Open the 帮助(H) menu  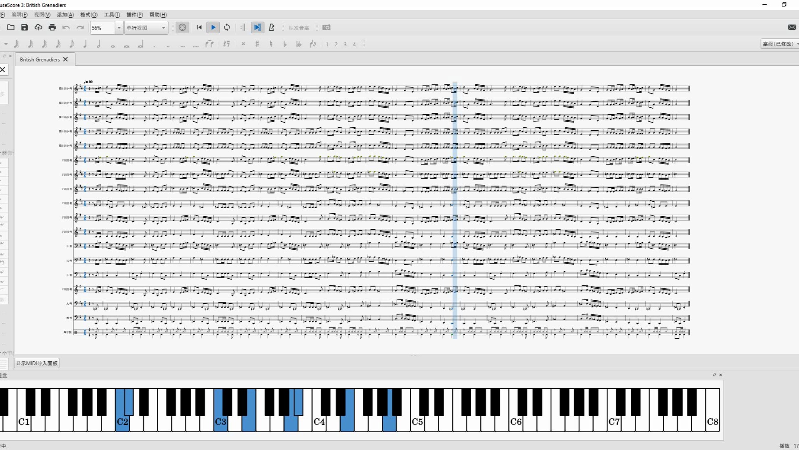[158, 15]
